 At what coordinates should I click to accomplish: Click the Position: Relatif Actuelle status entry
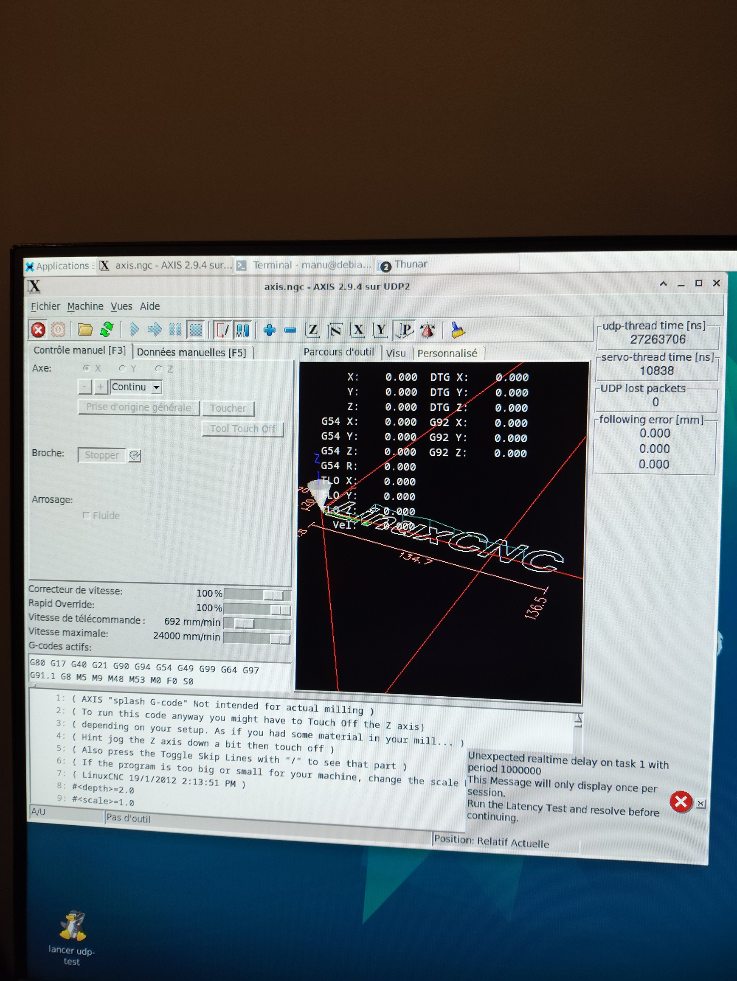(492, 841)
